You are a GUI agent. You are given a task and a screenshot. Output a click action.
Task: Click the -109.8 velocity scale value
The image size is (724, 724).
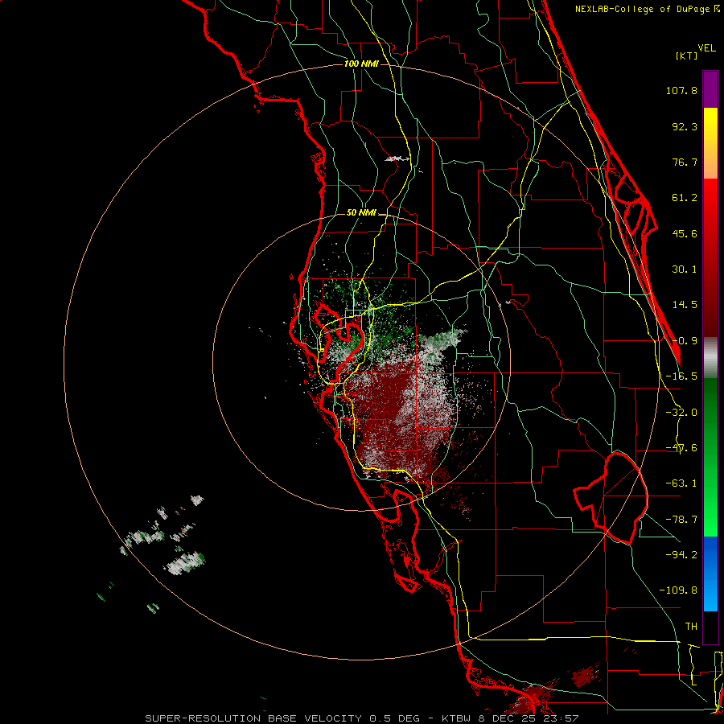[x=679, y=590]
